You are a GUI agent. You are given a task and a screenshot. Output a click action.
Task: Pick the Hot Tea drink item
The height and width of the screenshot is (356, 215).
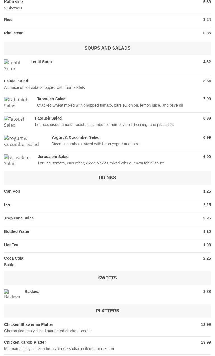(107, 245)
